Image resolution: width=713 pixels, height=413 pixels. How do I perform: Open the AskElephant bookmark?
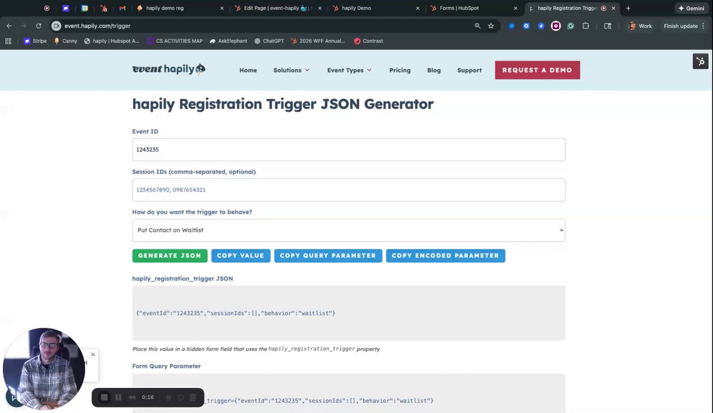(x=228, y=41)
